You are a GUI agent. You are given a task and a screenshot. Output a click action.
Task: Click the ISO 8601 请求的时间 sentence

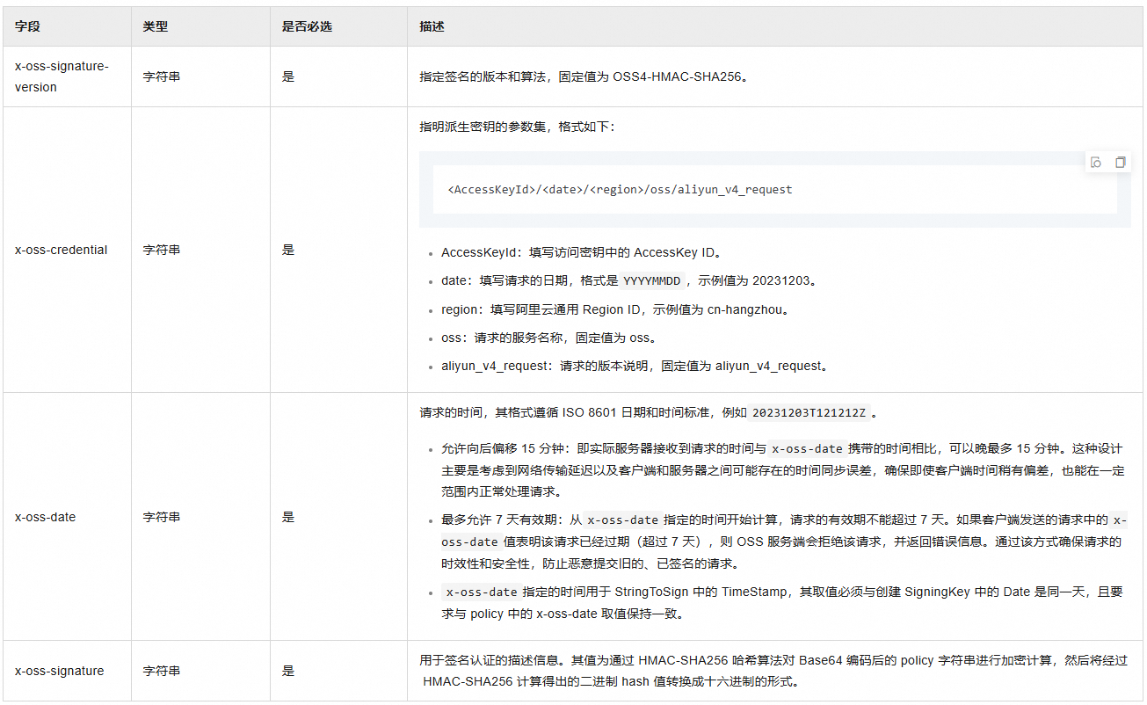point(648,412)
